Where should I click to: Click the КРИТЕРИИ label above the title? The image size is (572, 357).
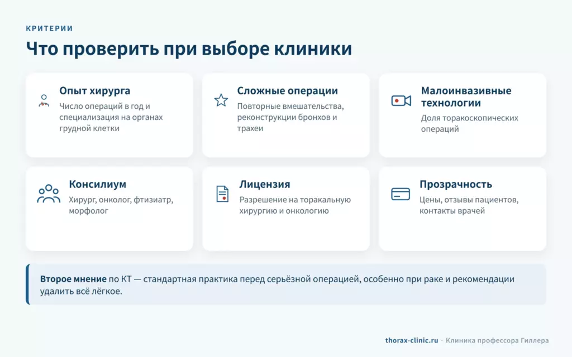click(x=49, y=28)
